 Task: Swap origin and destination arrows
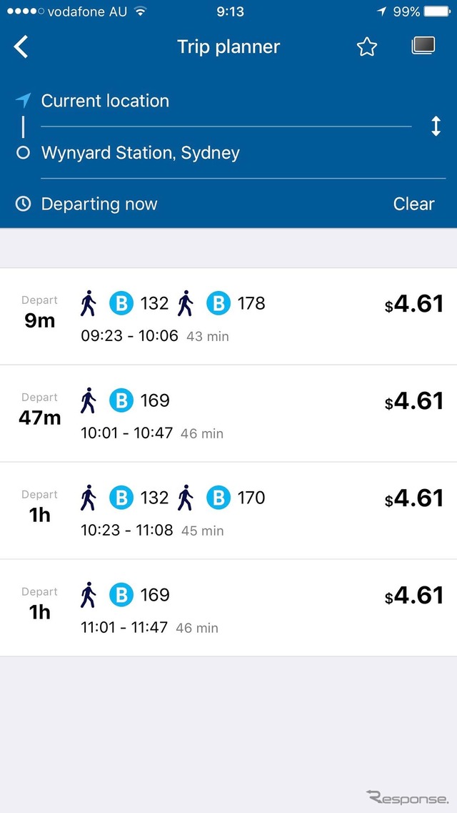pyautogui.click(x=436, y=127)
